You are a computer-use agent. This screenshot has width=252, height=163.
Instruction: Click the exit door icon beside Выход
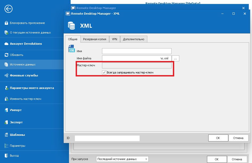pyautogui.click(x=6, y=156)
